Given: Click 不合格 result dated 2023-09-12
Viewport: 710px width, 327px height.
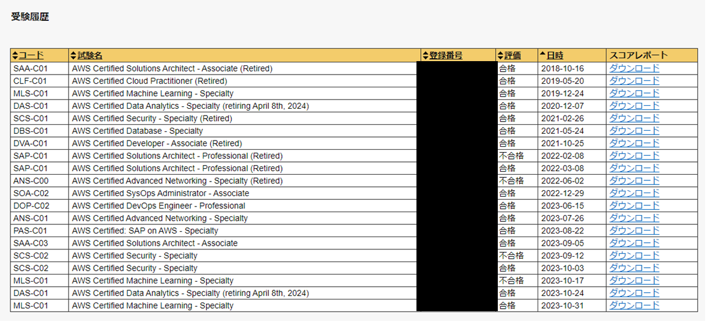Looking at the screenshot, I should tap(511, 255).
